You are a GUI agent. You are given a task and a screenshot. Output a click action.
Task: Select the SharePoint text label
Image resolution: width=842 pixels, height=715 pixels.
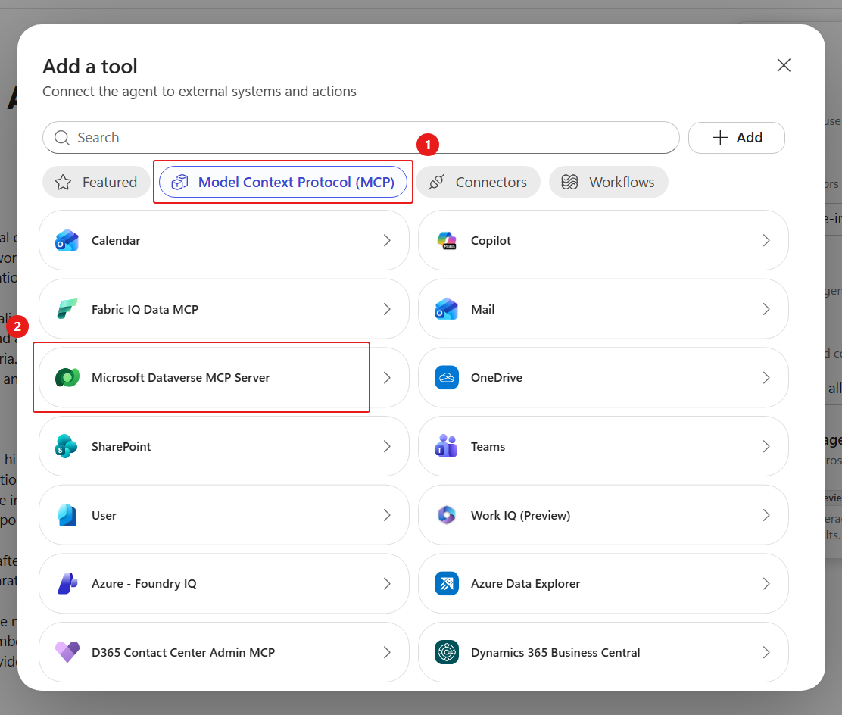click(x=121, y=446)
